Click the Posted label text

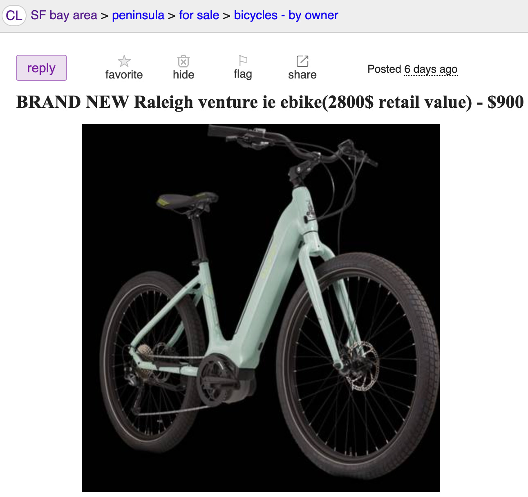[384, 69]
